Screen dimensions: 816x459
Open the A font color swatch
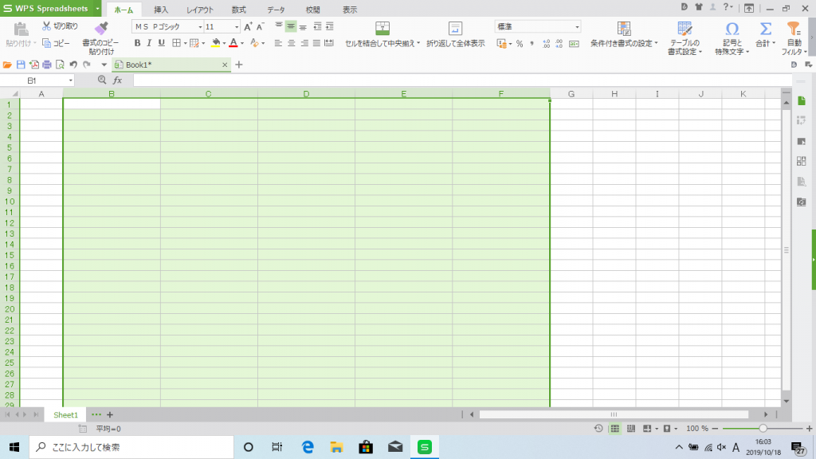click(x=233, y=41)
